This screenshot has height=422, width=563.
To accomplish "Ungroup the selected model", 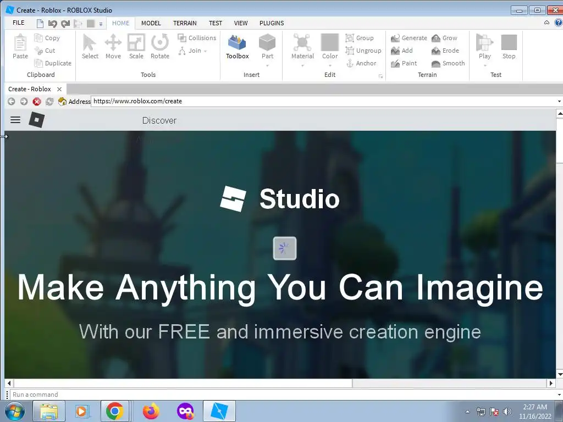I will click(363, 51).
